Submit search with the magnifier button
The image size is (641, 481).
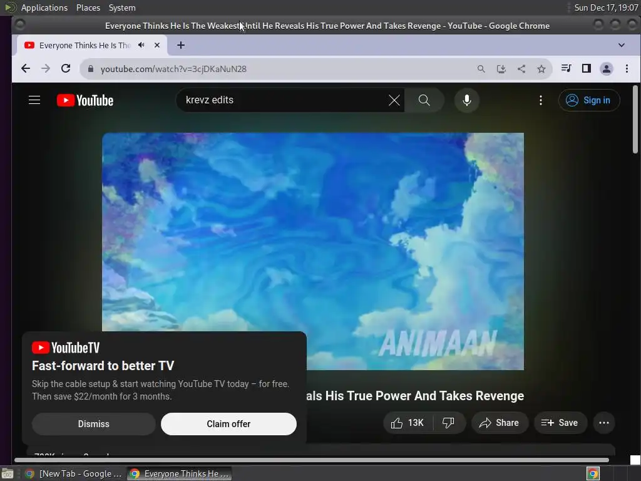(424, 100)
